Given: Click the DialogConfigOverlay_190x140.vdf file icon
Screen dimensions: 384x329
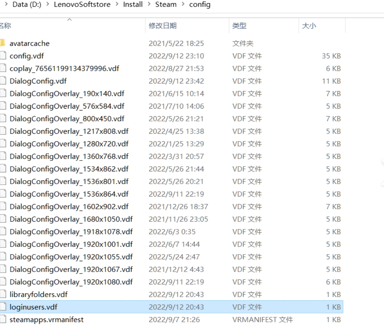Looking at the screenshot, I should 3,93.
